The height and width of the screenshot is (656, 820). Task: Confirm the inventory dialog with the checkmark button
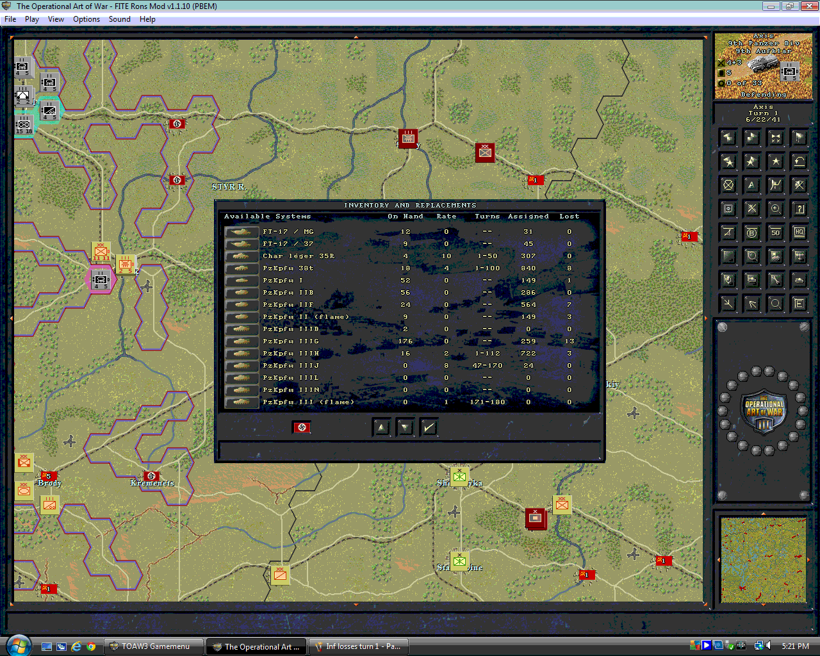pos(429,427)
